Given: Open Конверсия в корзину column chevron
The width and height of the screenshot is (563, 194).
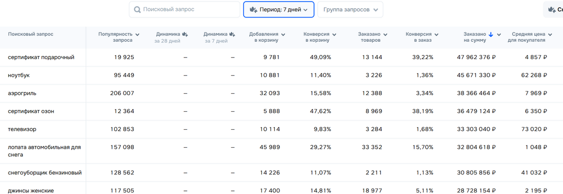Looking at the screenshot, I should pyautogui.click(x=334, y=34).
